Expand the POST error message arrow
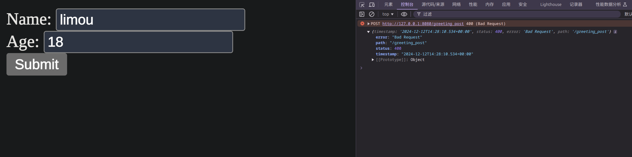The image size is (632, 157). coord(368,24)
